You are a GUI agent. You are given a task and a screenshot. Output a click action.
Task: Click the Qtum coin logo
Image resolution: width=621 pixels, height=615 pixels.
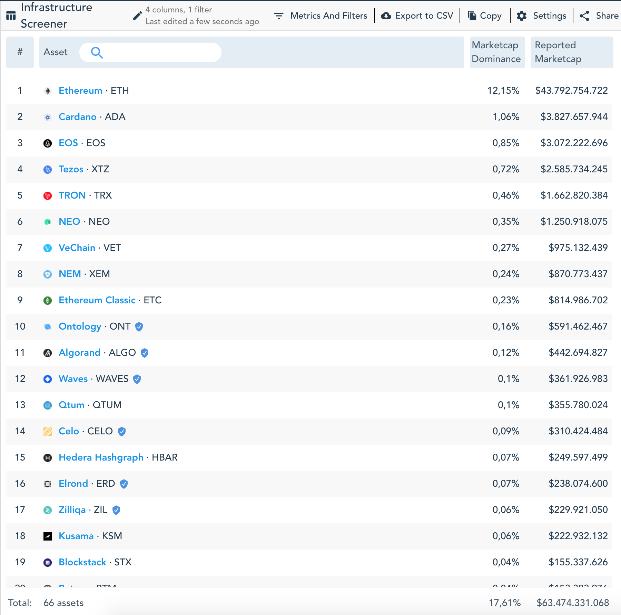[x=48, y=405]
